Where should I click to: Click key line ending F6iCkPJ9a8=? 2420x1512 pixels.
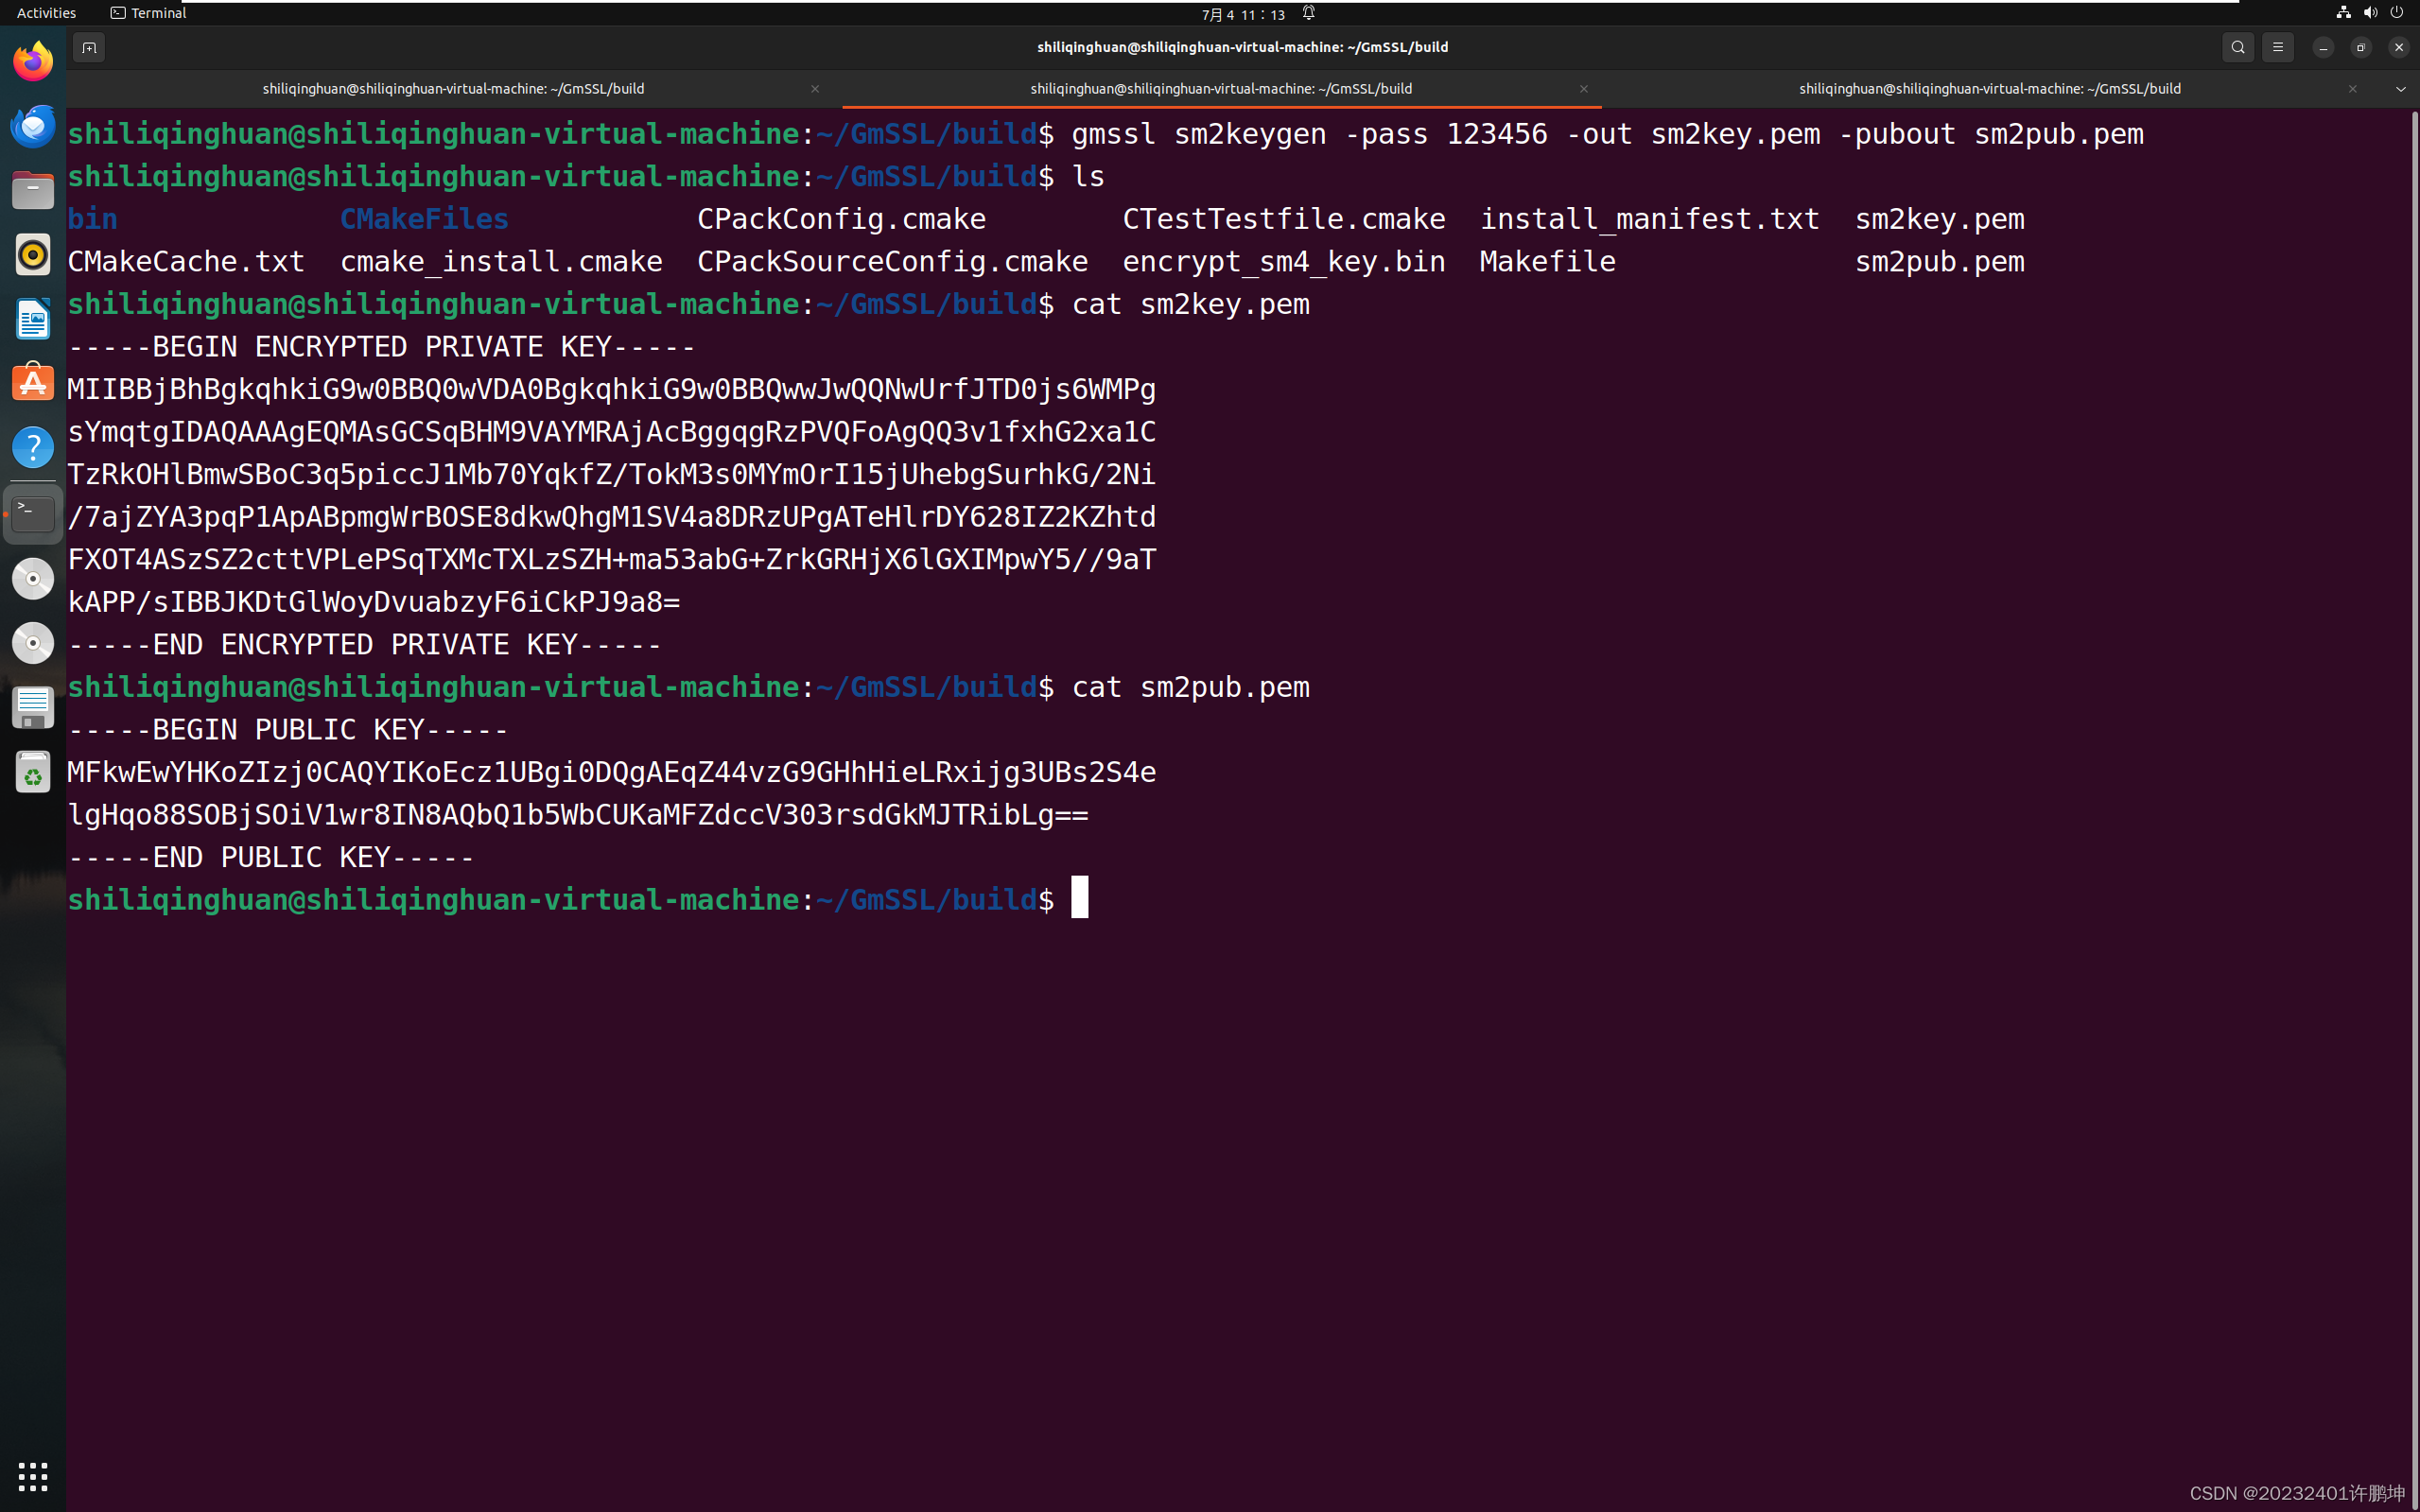coord(374,602)
